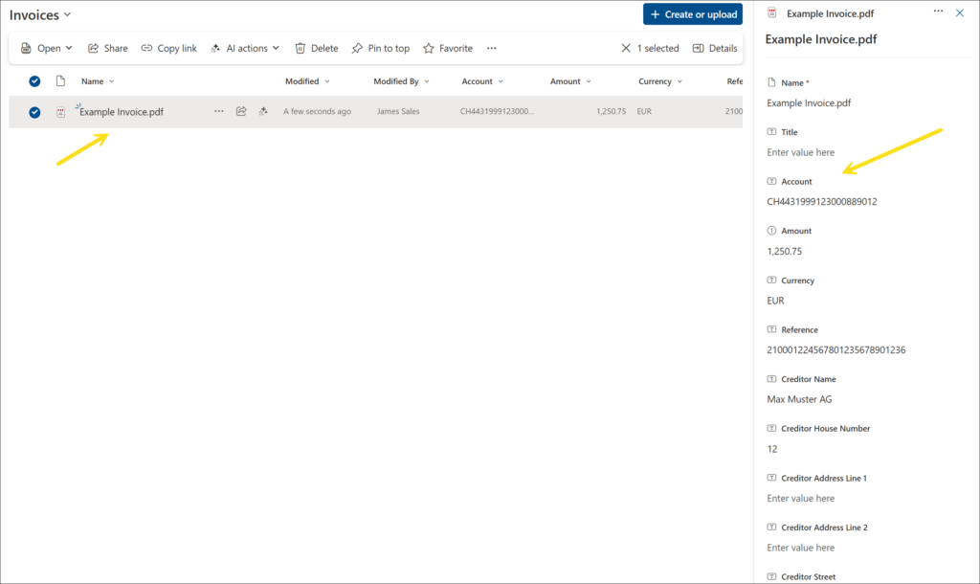Click the Create or upload button

(692, 14)
